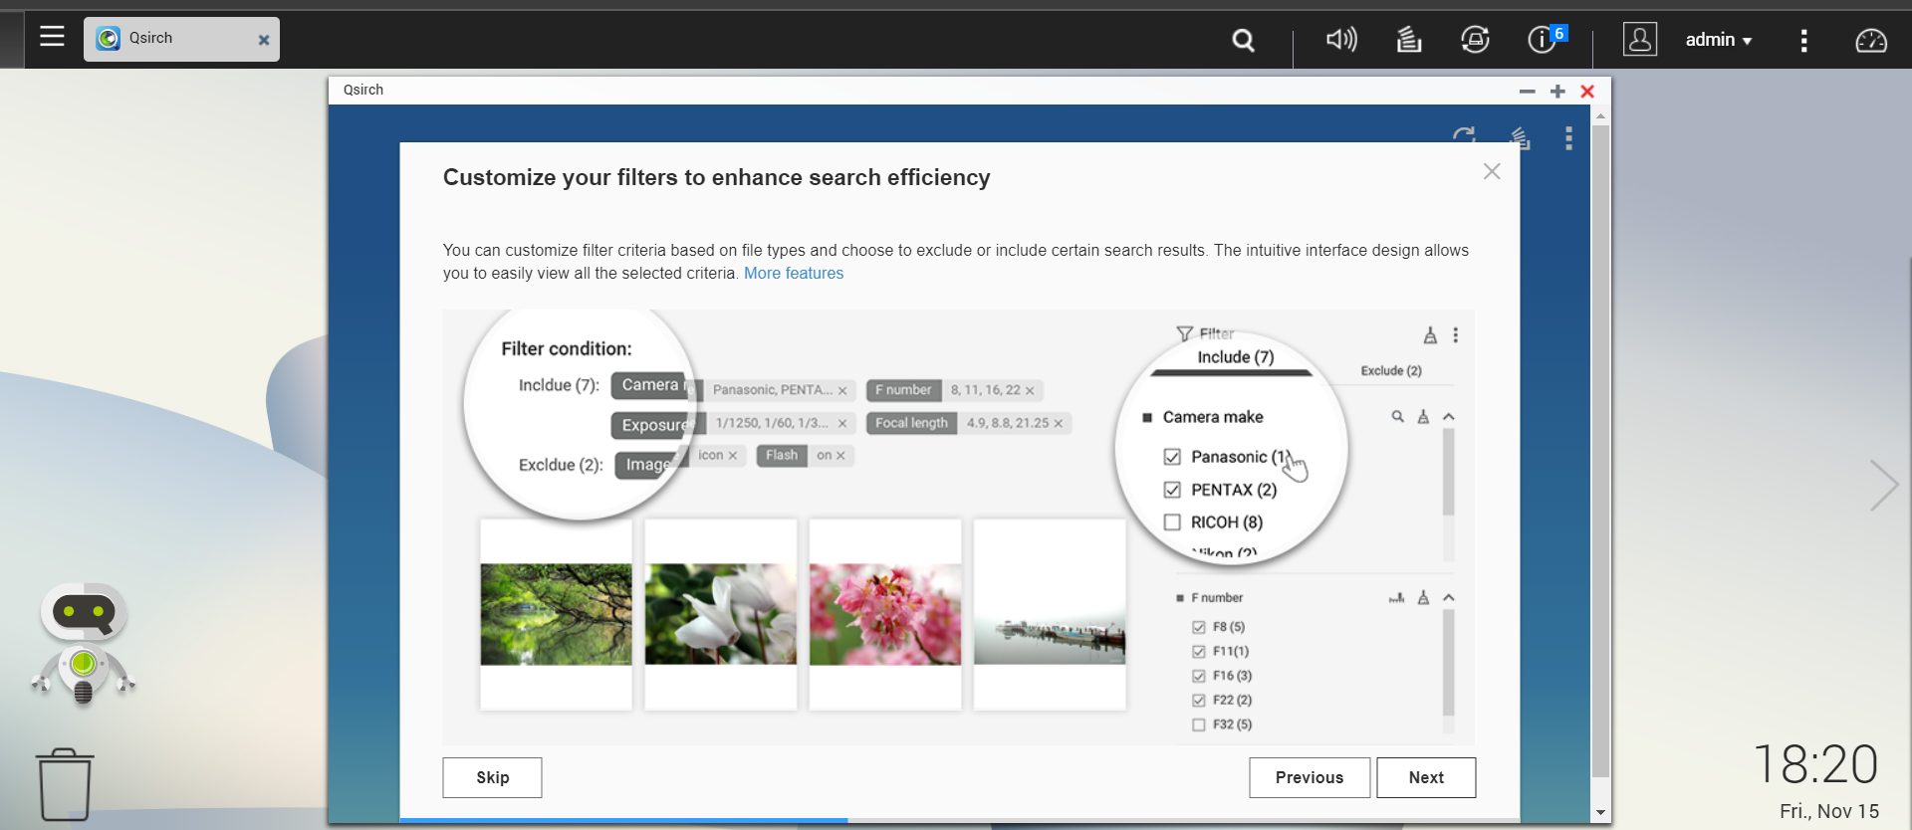
Task: Go to the next desktop page arrow
Action: click(1883, 486)
